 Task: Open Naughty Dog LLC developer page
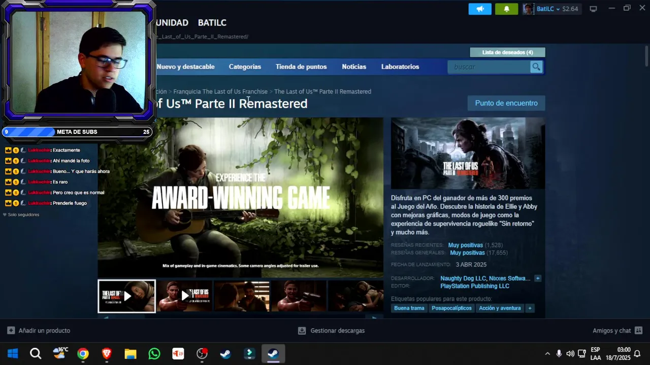463,278
